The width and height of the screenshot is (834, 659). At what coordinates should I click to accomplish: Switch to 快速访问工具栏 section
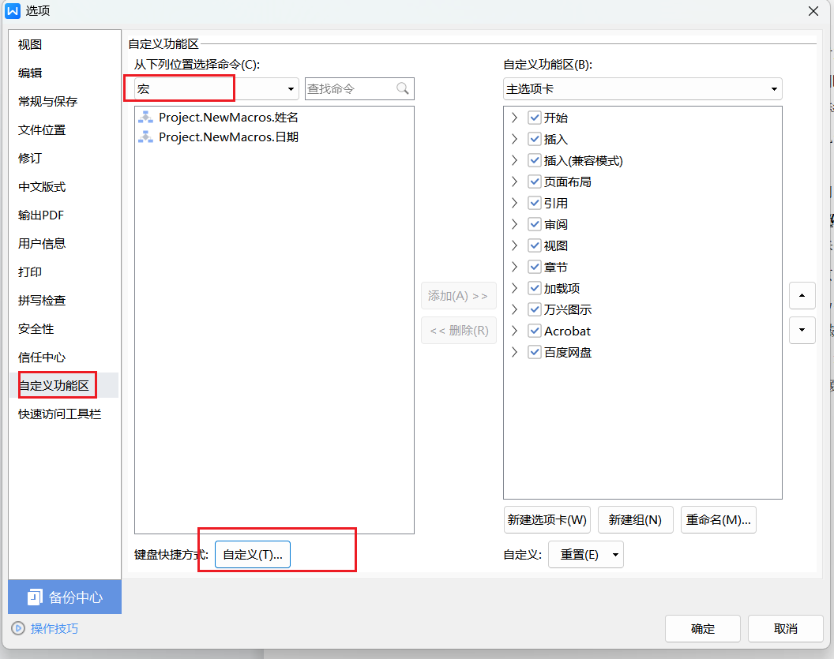point(60,414)
